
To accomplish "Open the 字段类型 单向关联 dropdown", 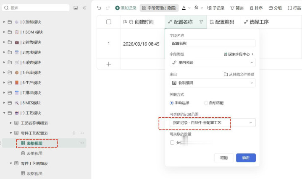I will (213, 62).
